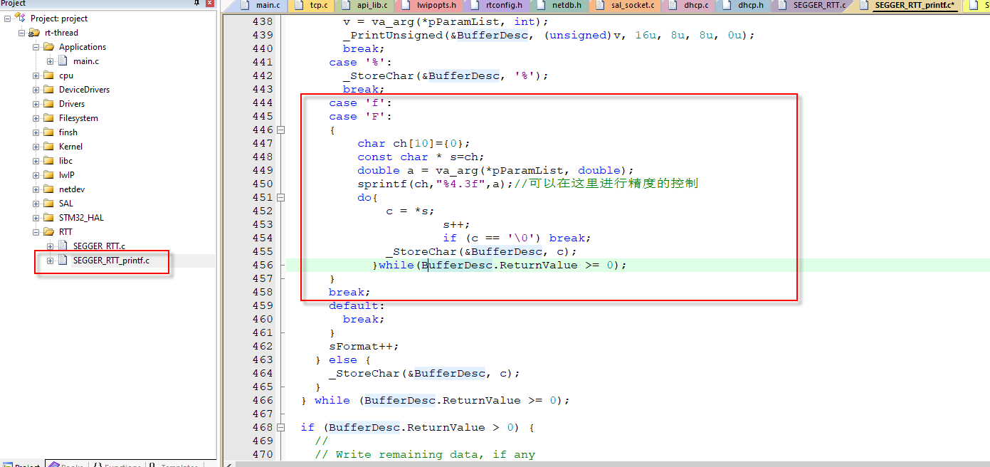This screenshot has height=467, width=990.
Task: Click the SEGGER_RTT_printf.c file icon in tree
Action: 63,261
